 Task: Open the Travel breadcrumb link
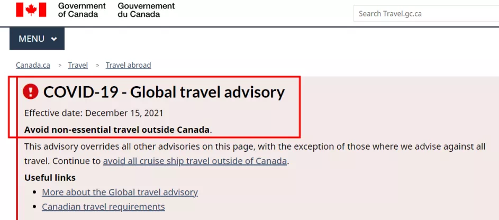[78, 65]
